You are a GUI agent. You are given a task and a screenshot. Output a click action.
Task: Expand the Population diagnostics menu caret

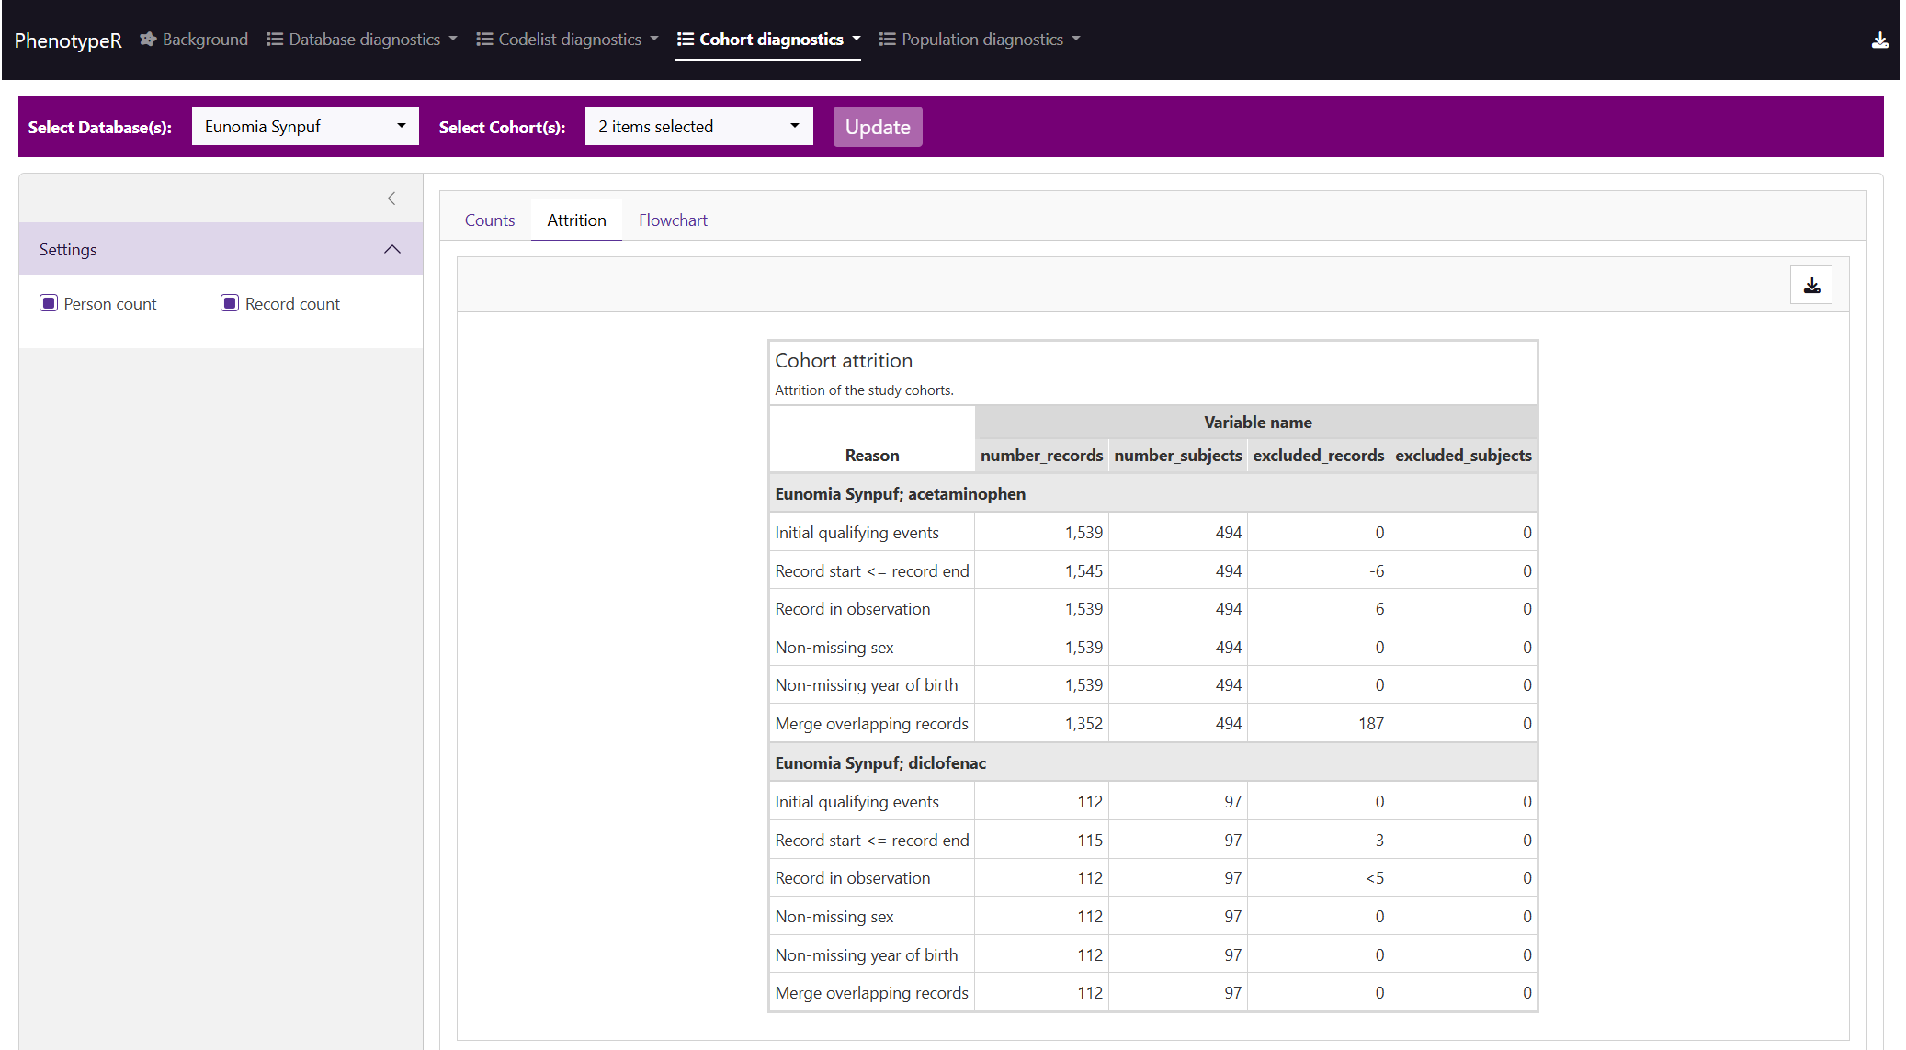click(1076, 40)
